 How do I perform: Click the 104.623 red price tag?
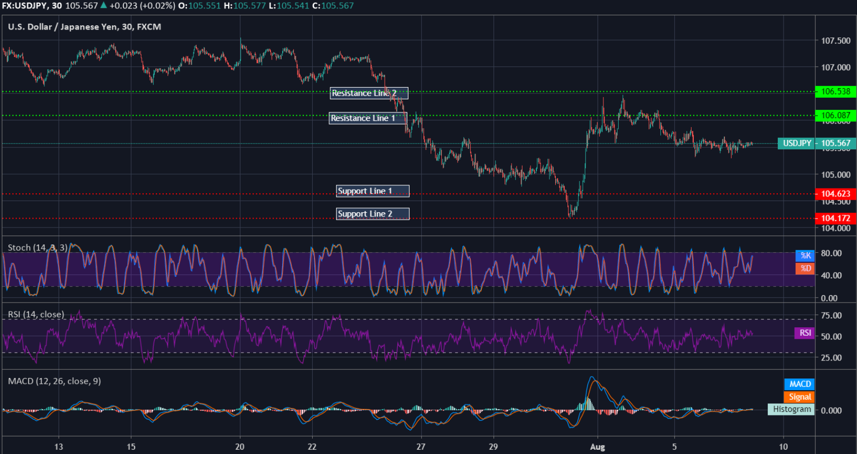(x=835, y=194)
